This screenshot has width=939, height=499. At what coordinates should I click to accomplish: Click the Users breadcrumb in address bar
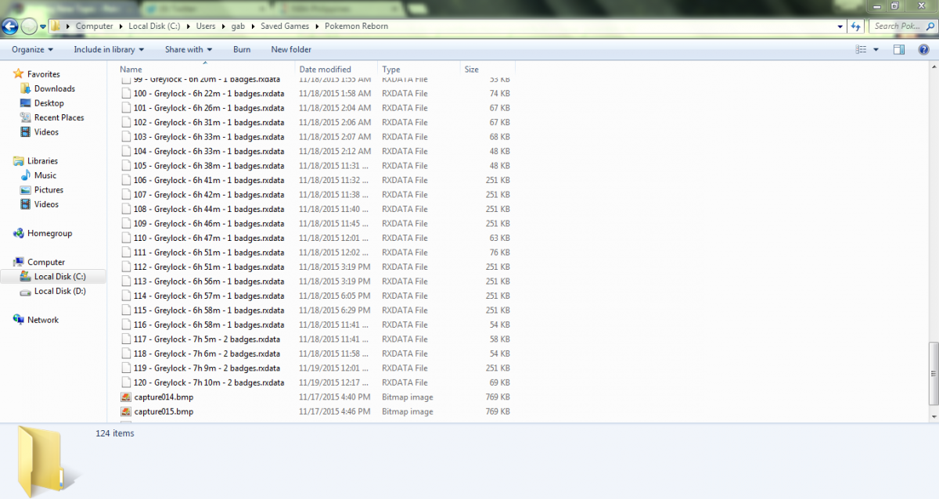pyautogui.click(x=206, y=26)
